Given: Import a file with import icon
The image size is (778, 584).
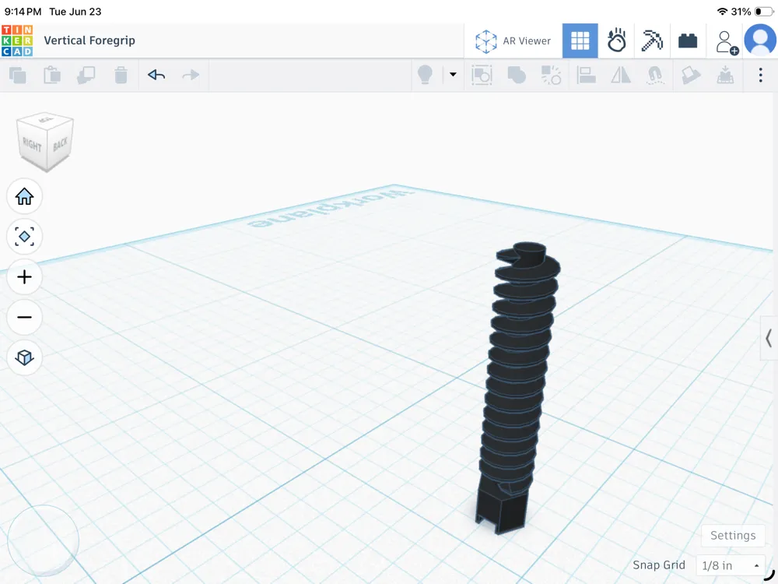Looking at the screenshot, I should click(725, 75).
